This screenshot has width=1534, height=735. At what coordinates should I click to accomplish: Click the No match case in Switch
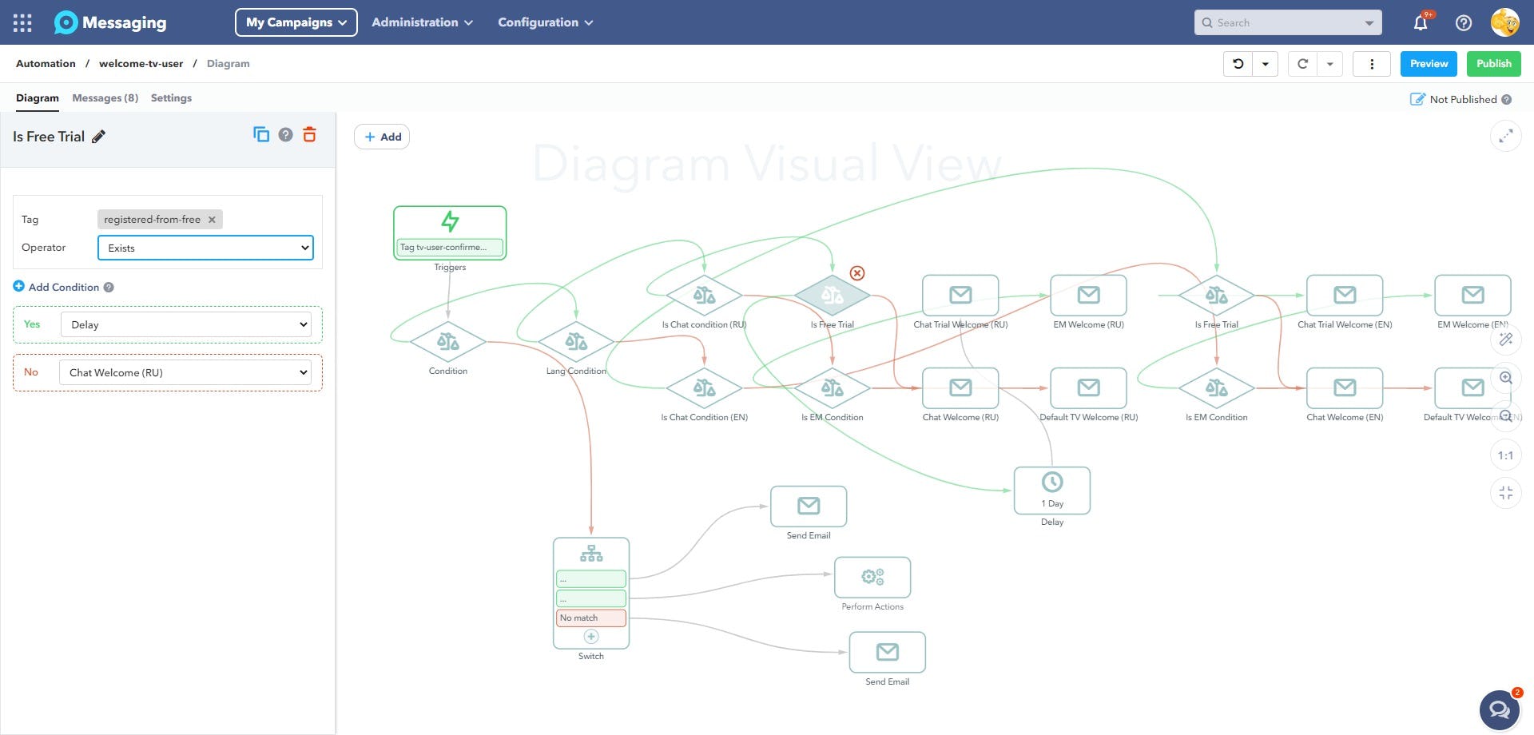pos(591,618)
